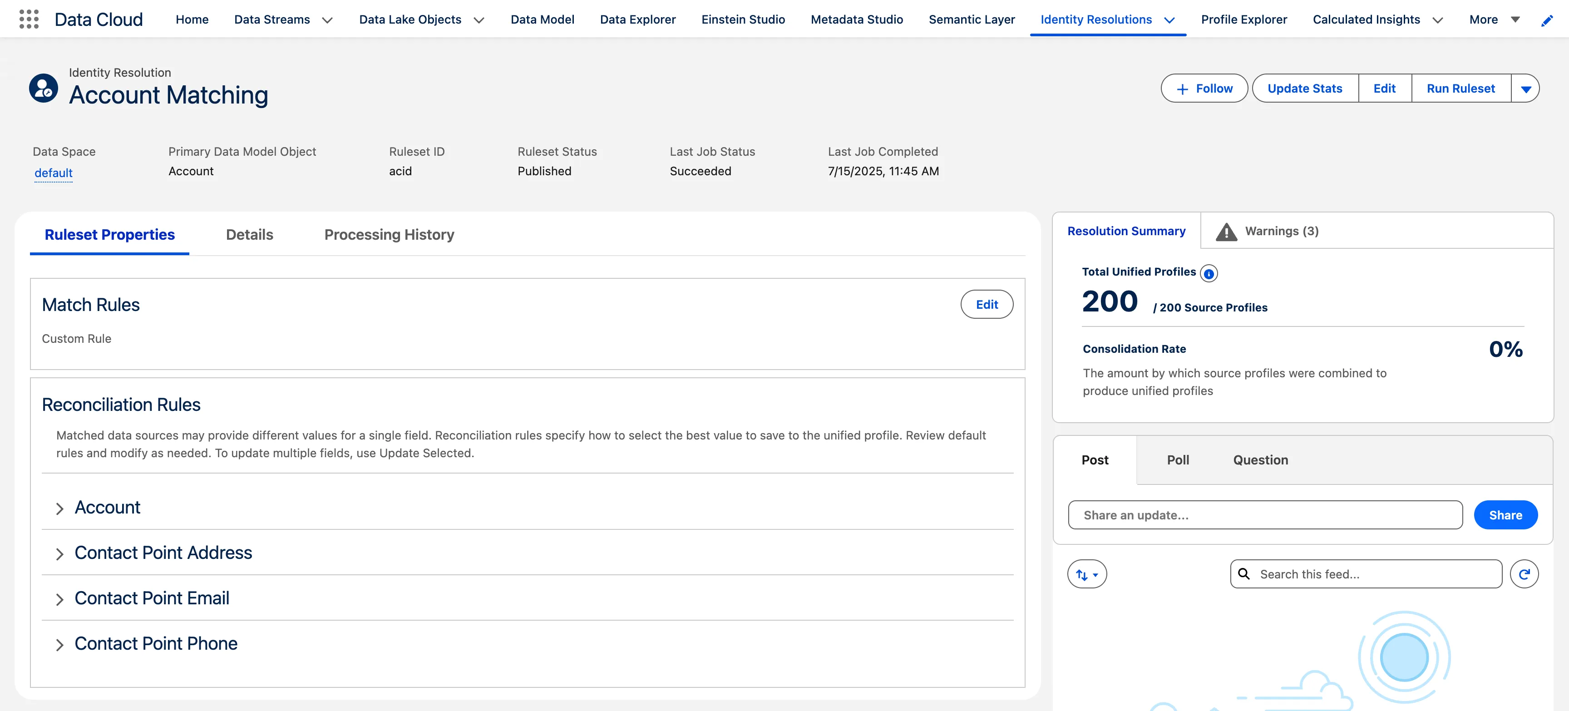Click the Share an update text field
The image size is (1569, 711).
click(1264, 515)
